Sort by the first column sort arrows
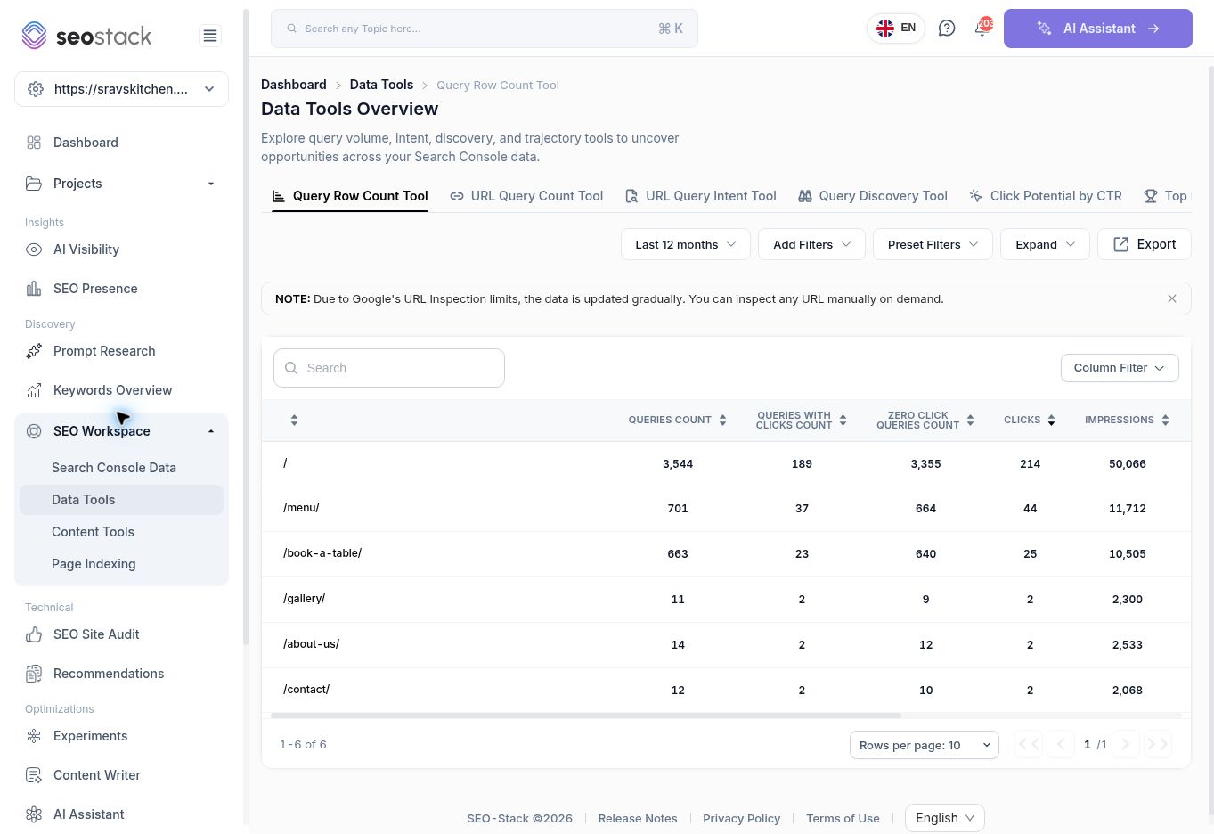 coord(294,420)
